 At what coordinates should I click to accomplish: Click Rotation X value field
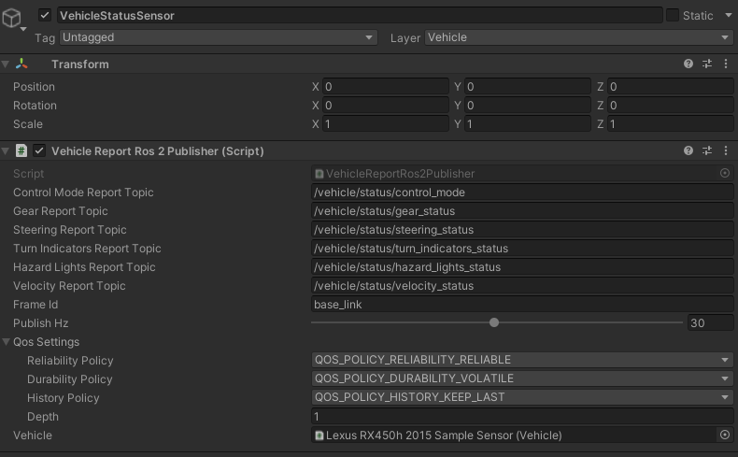tap(386, 106)
